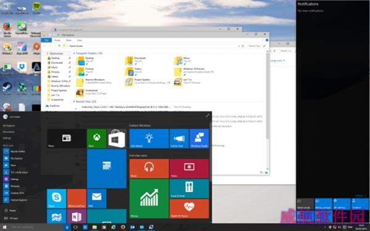Open the Steam desktop shortcut

click(7, 89)
